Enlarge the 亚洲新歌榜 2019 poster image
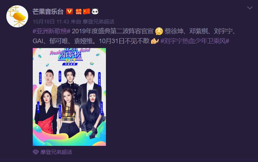This screenshot has width=258, height=162. point(69,97)
